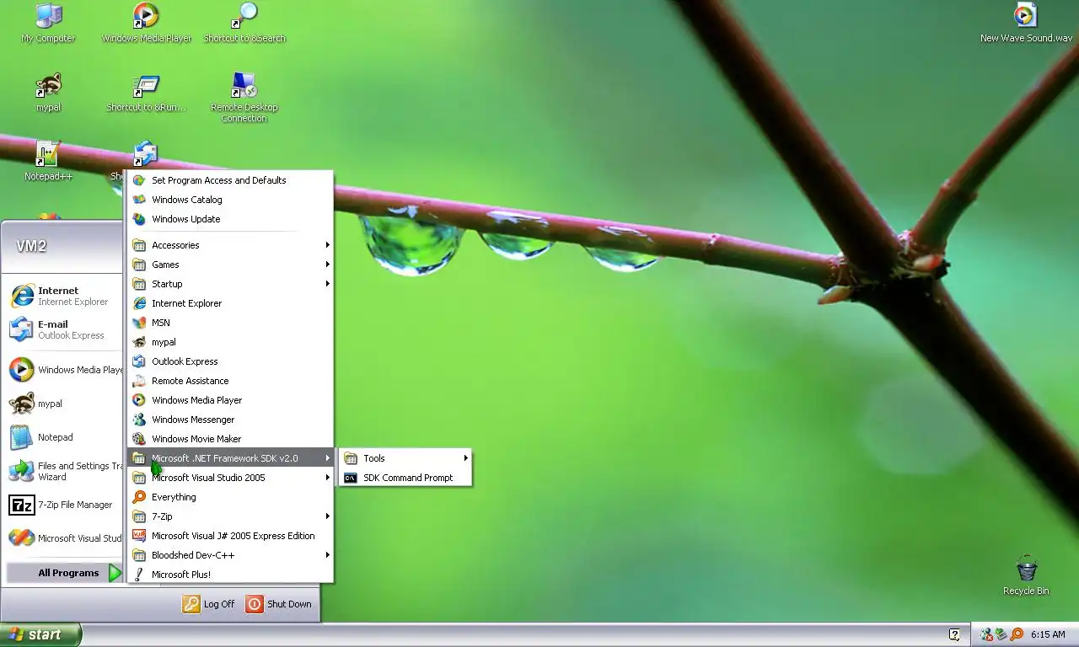Expand the Tools submenu arrow

(465, 458)
